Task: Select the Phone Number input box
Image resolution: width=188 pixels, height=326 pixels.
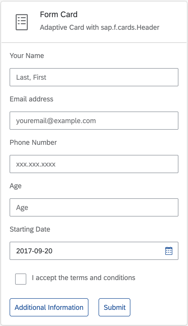Action: point(94,164)
